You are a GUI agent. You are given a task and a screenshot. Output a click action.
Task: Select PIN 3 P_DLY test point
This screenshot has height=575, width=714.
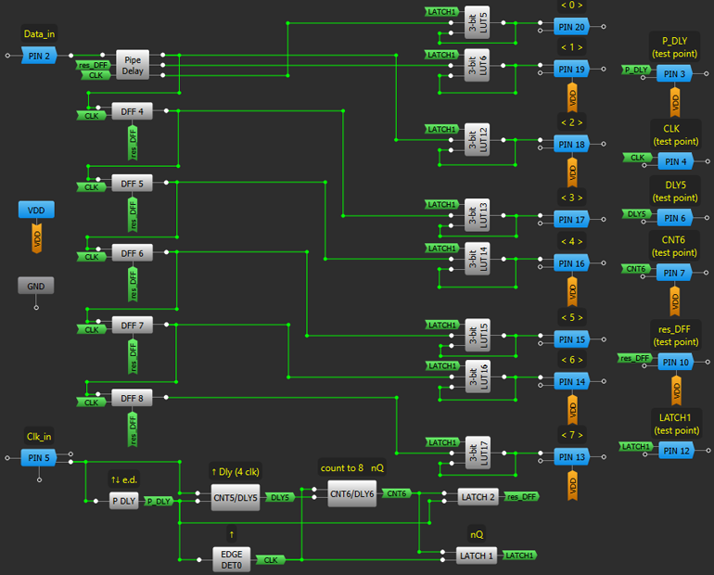point(674,73)
